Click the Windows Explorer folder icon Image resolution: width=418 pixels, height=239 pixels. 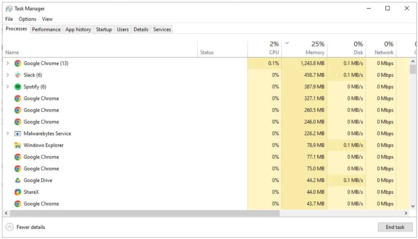[x=18, y=145]
